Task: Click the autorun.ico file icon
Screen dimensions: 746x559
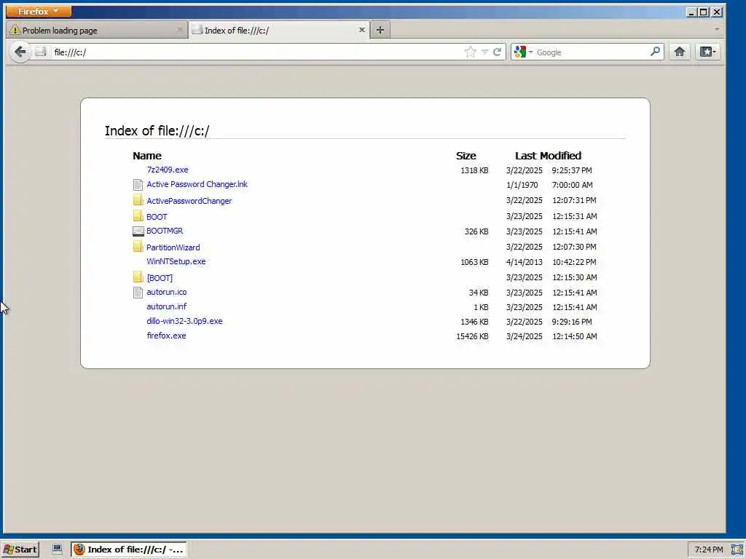Action: coord(138,293)
